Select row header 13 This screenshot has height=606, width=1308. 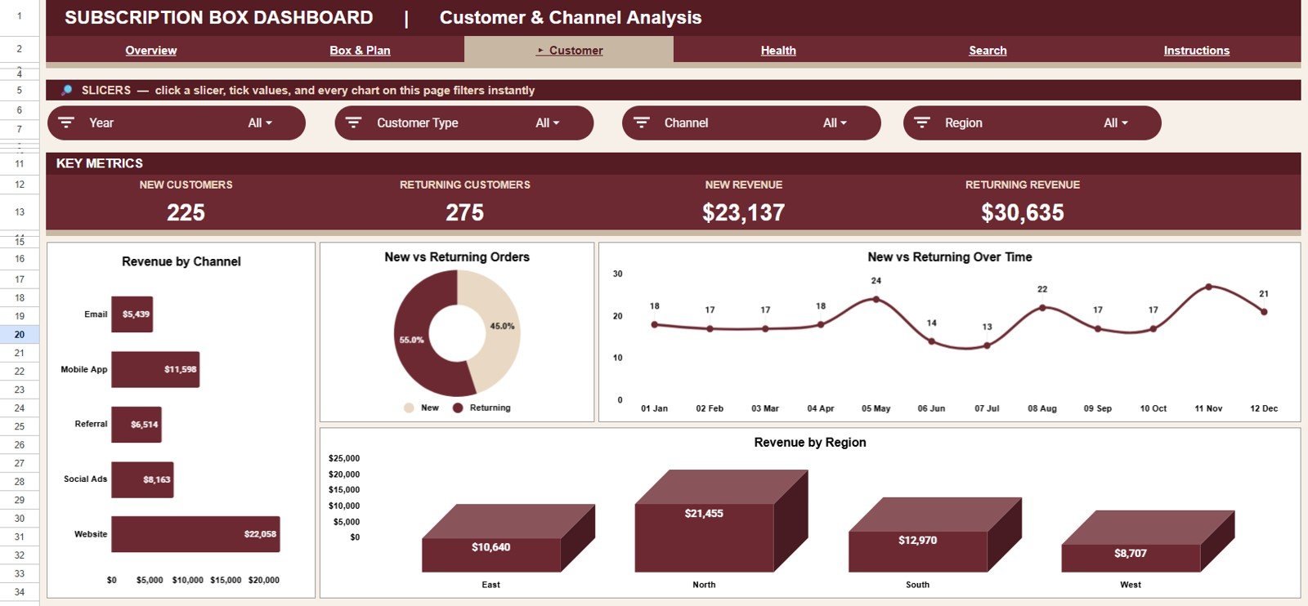pos(20,212)
